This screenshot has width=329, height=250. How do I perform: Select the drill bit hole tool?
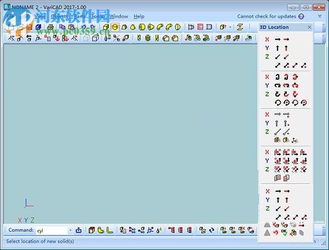pyautogui.click(x=139, y=38)
